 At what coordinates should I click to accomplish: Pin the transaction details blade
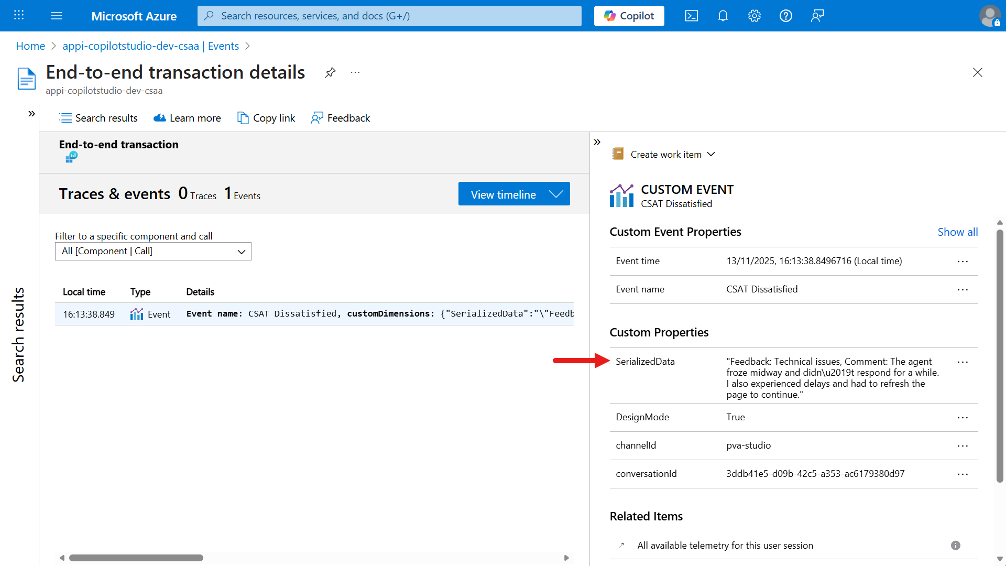coord(330,72)
